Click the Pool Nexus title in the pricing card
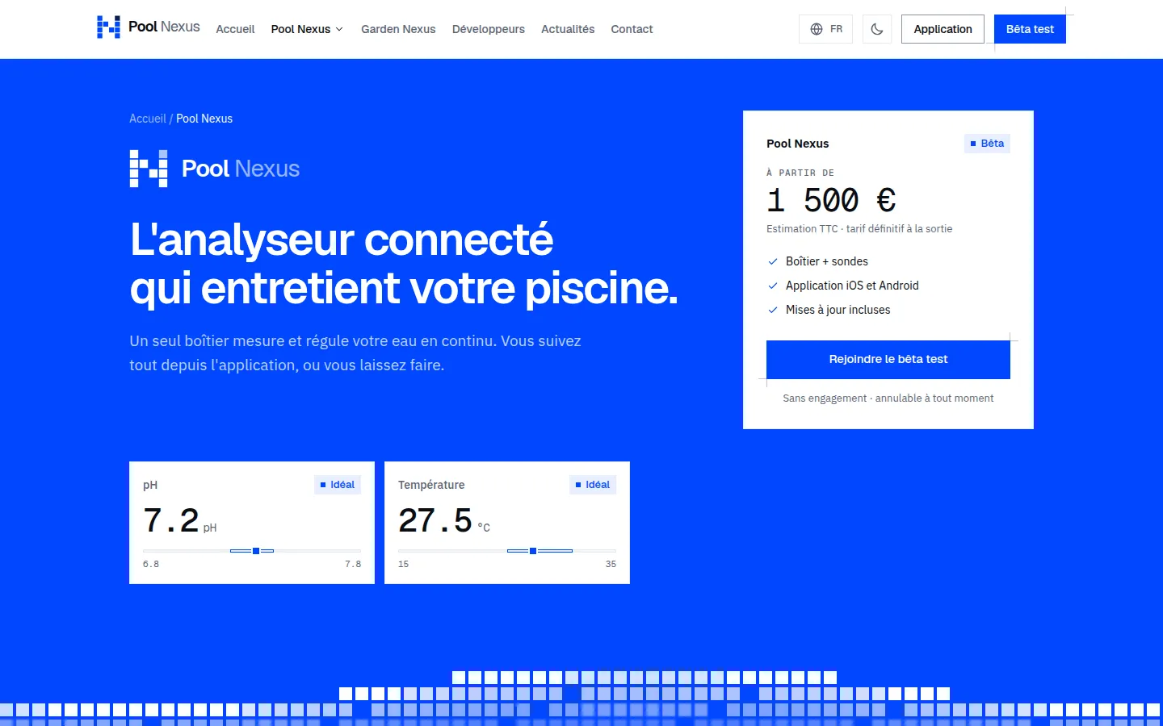 798,144
